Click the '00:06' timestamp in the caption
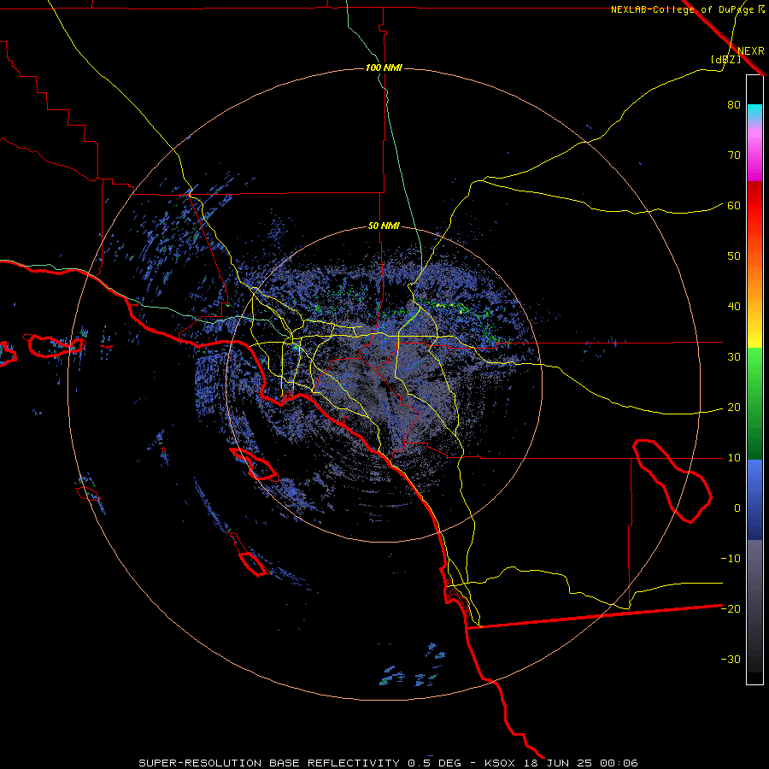Screen dimensions: 769x769 (x=619, y=763)
